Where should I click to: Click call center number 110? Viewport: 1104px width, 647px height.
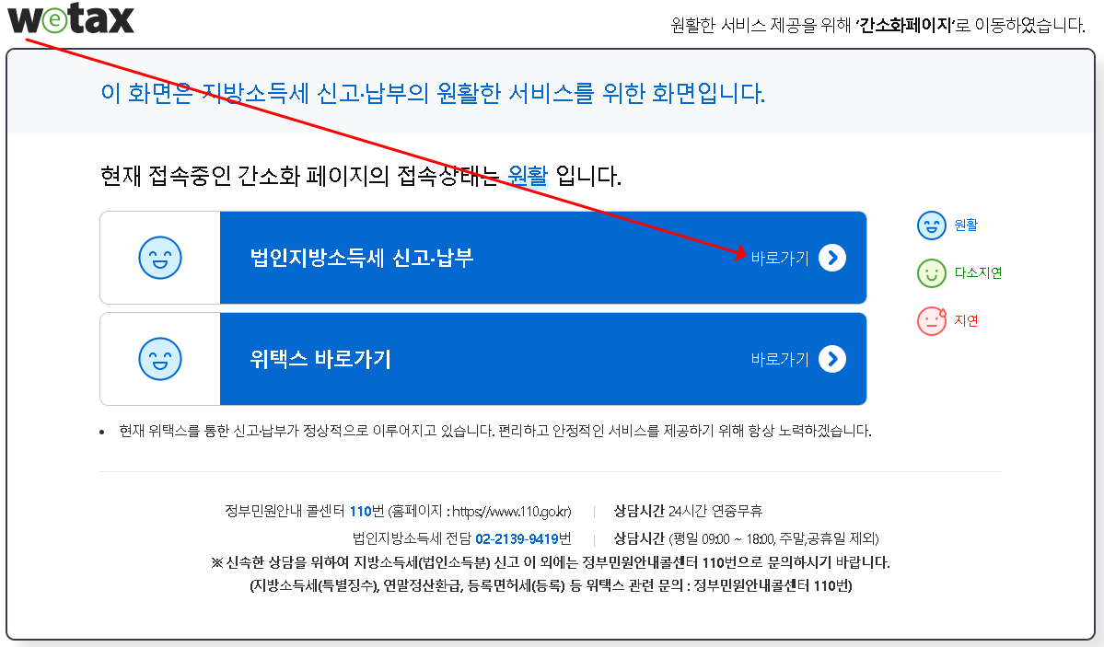click(x=361, y=511)
